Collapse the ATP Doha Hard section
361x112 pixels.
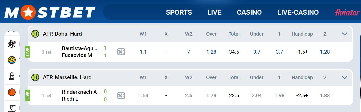[x=345, y=34]
